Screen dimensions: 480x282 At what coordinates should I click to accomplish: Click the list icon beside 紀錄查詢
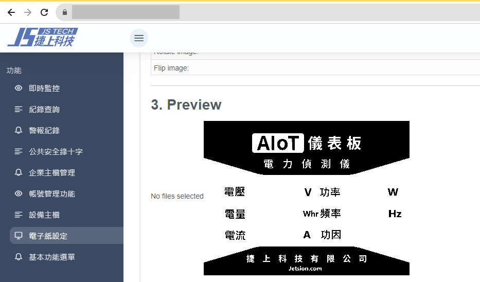click(x=19, y=110)
